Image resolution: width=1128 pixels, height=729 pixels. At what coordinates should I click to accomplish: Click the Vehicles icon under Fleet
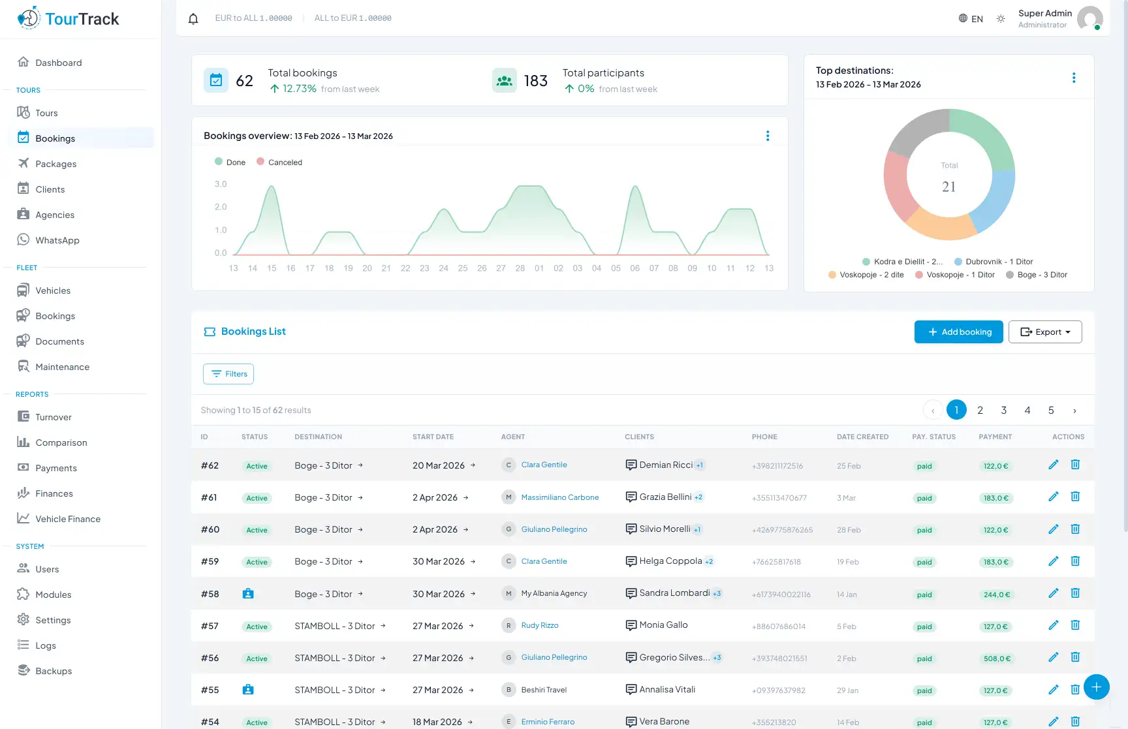click(23, 290)
